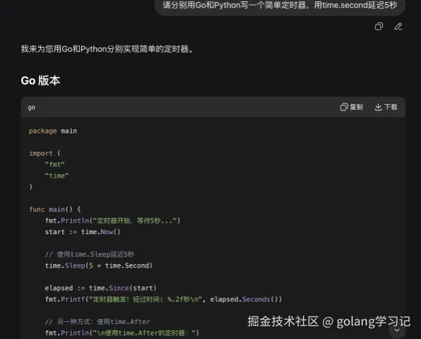Copy the user message with the copy icon
This screenshot has height=339, width=421.
[379, 27]
